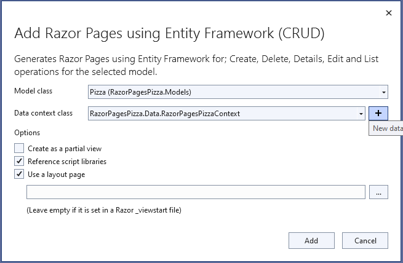This screenshot has width=403, height=263.
Task: Uncheck the Reference script libraries checkbox
Action: (19, 161)
